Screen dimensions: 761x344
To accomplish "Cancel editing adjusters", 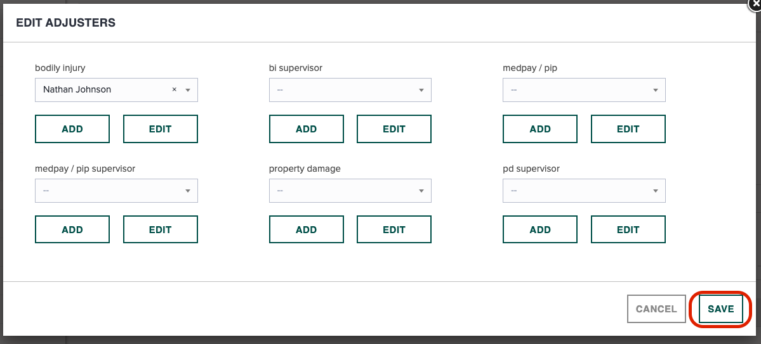I will point(656,309).
